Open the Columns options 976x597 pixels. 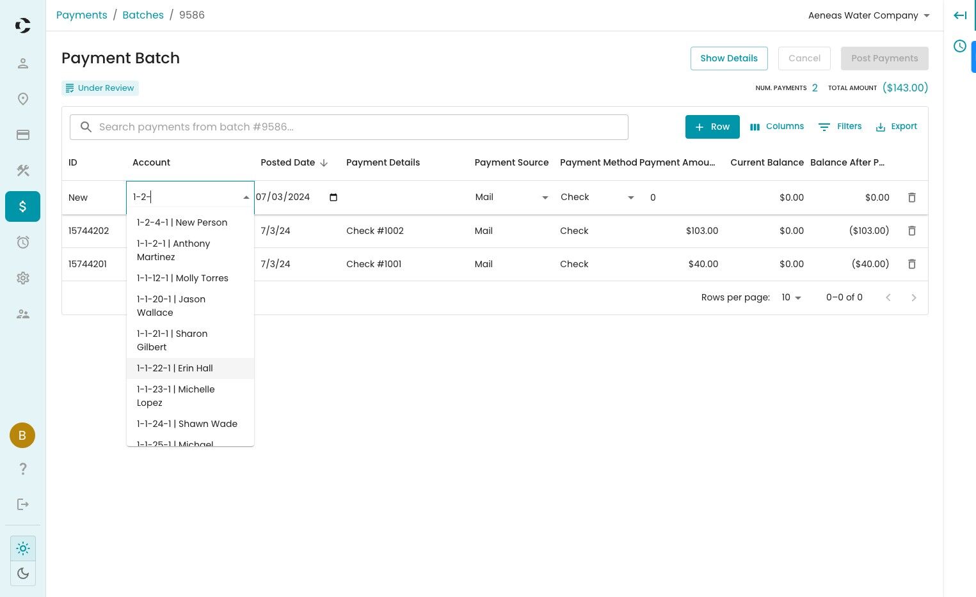coord(777,127)
